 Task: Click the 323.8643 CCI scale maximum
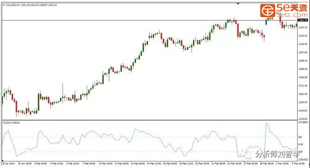[303, 123]
